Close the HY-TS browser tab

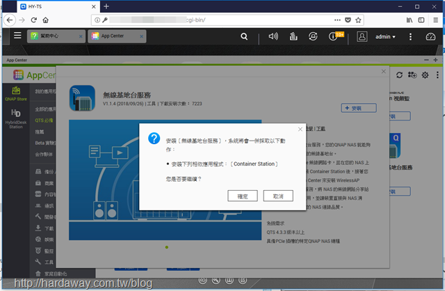(94, 6)
